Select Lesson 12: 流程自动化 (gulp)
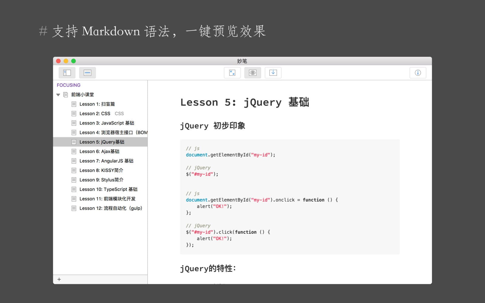This screenshot has height=303, width=485. [x=100, y=208]
